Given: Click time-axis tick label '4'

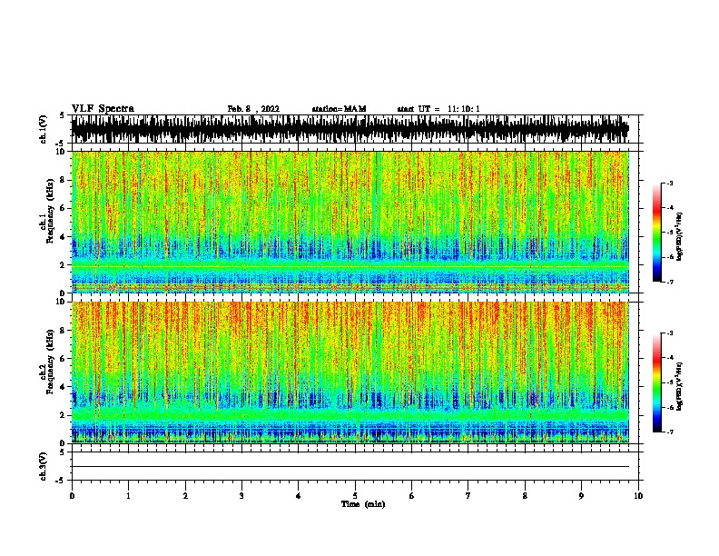Looking at the screenshot, I should click(x=299, y=496).
